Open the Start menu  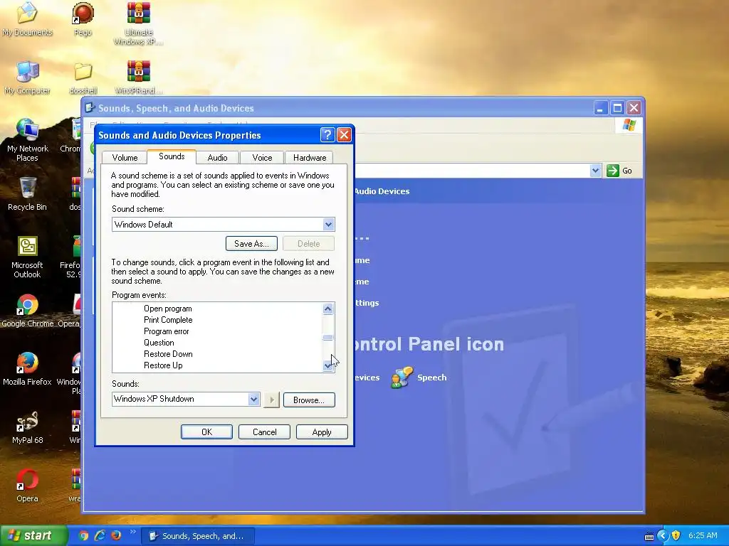(33, 535)
